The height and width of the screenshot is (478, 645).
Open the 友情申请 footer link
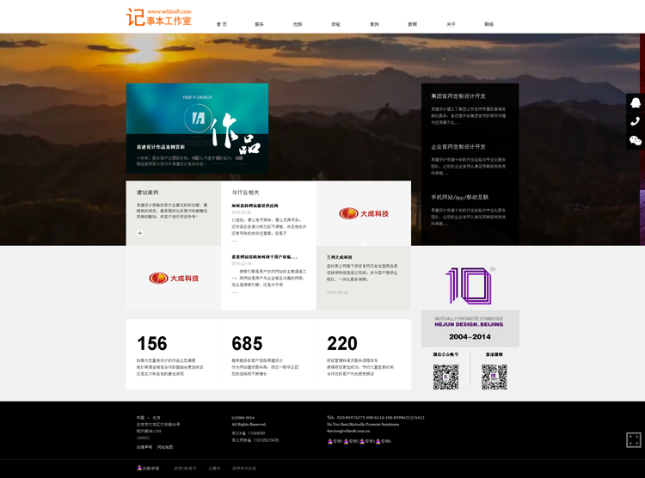[150, 469]
